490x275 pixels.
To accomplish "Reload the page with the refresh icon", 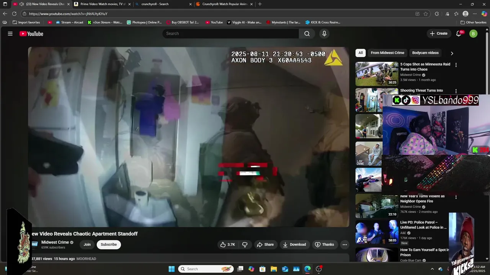I will click(x=14, y=14).
